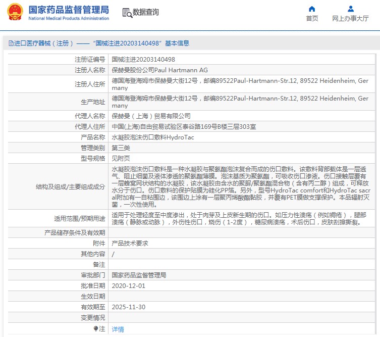Click the 生效日期 label

click(x=93, y=296)
